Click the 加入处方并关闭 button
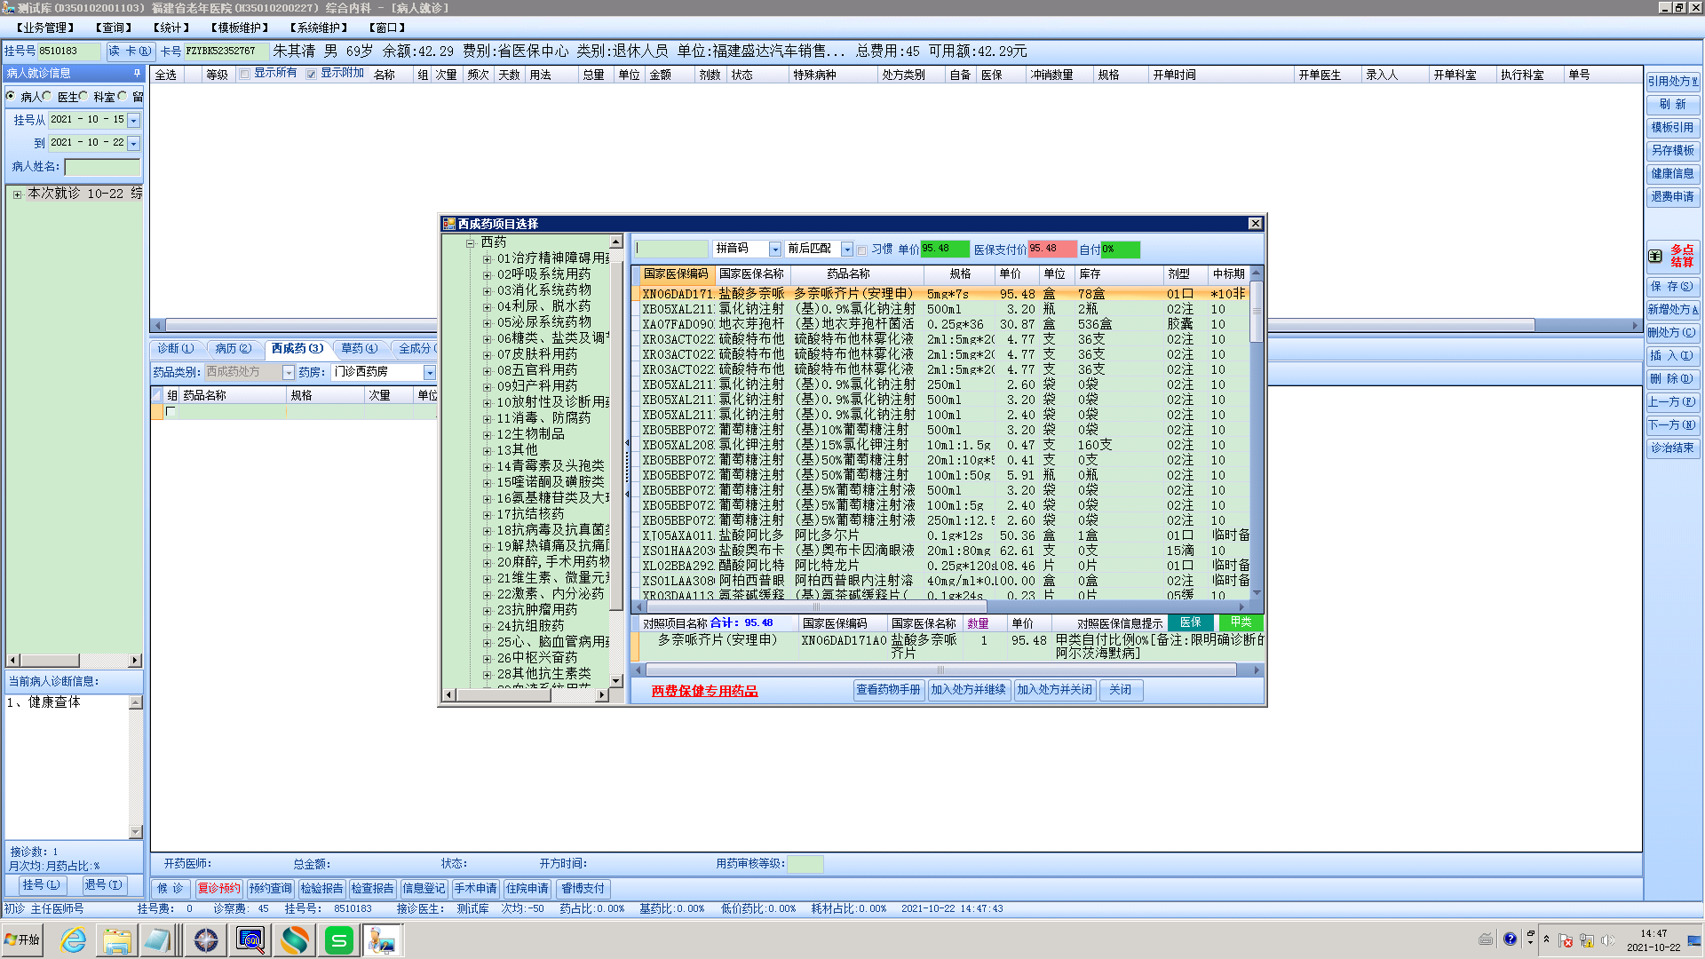Screen dimensions: 1705x959 [x=1054, y=690]
